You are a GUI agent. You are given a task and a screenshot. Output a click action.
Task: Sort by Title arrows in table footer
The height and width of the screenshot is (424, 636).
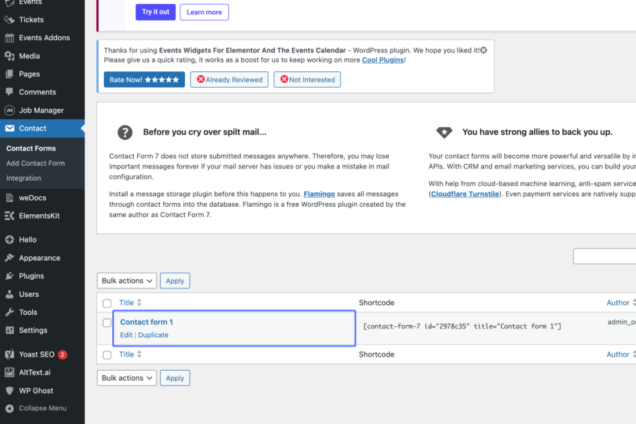click(x=139, y=354)
